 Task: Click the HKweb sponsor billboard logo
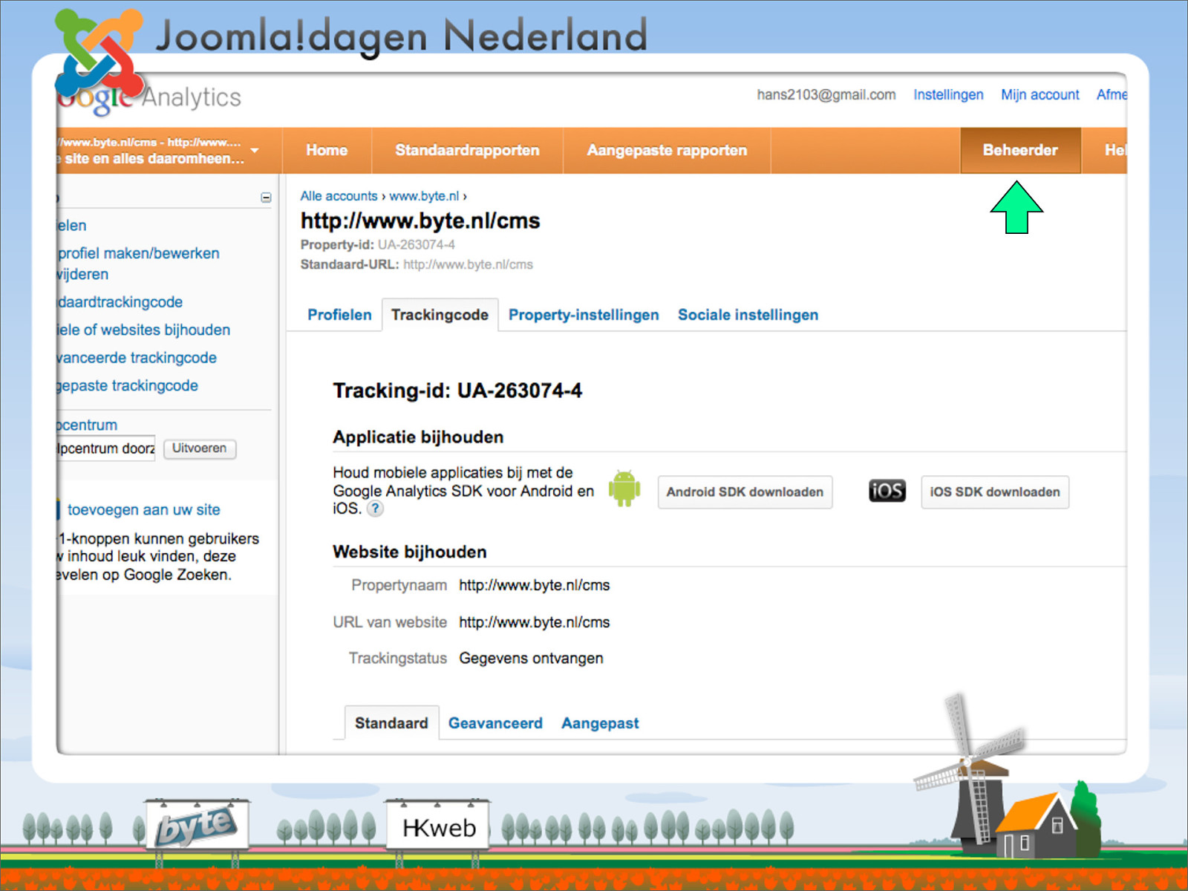click(x=438, y=826)
